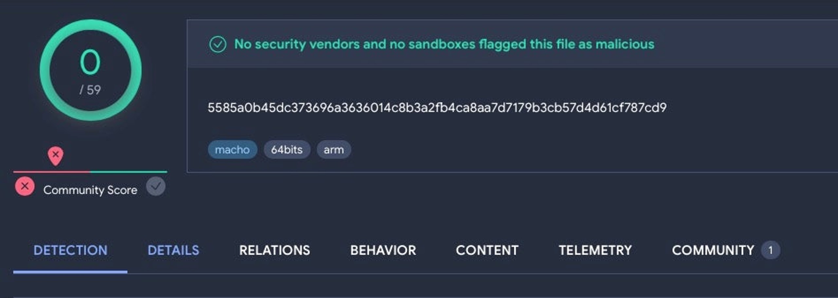The width and height of the screenshot is (838, 298).
Task: Go to the BEHAVIOR tab
Action: (383, 250)
